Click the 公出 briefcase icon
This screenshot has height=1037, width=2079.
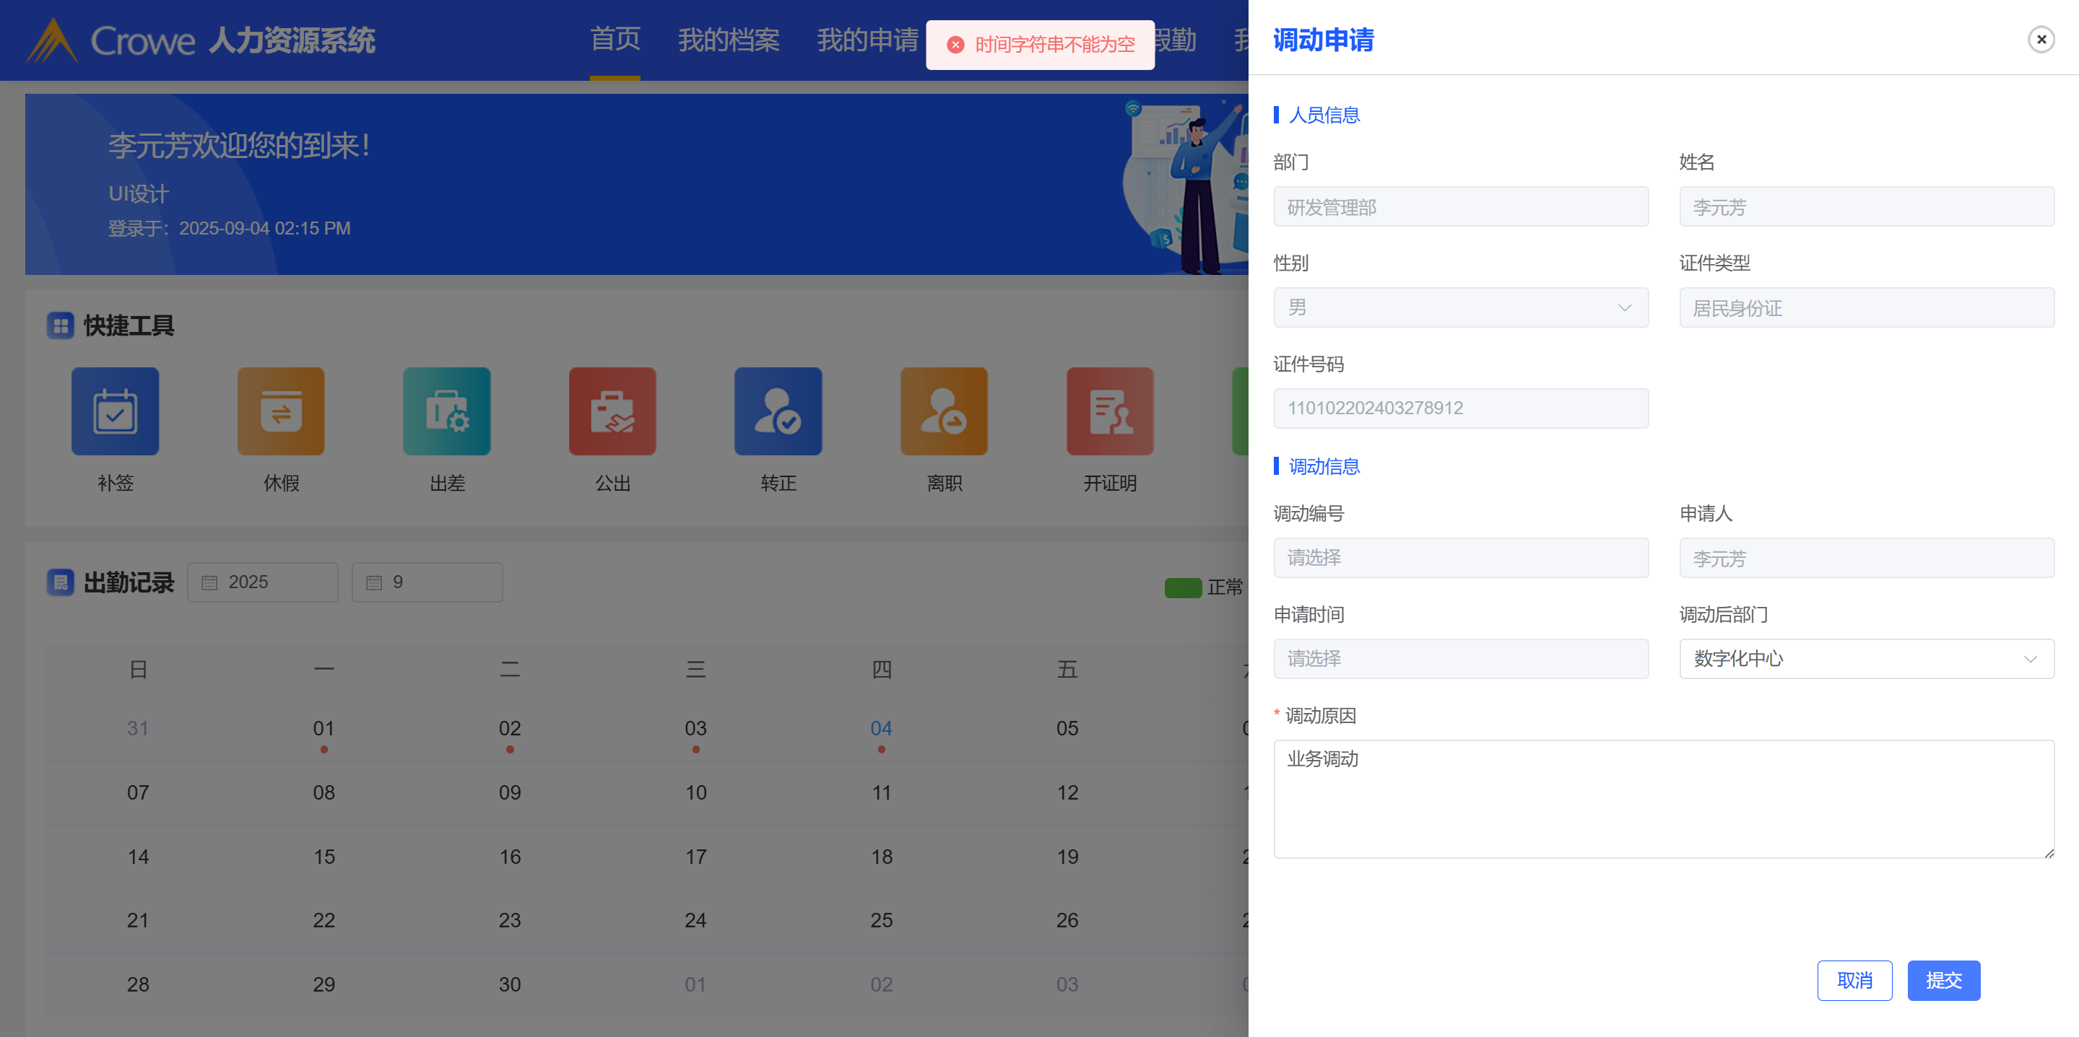612,411
